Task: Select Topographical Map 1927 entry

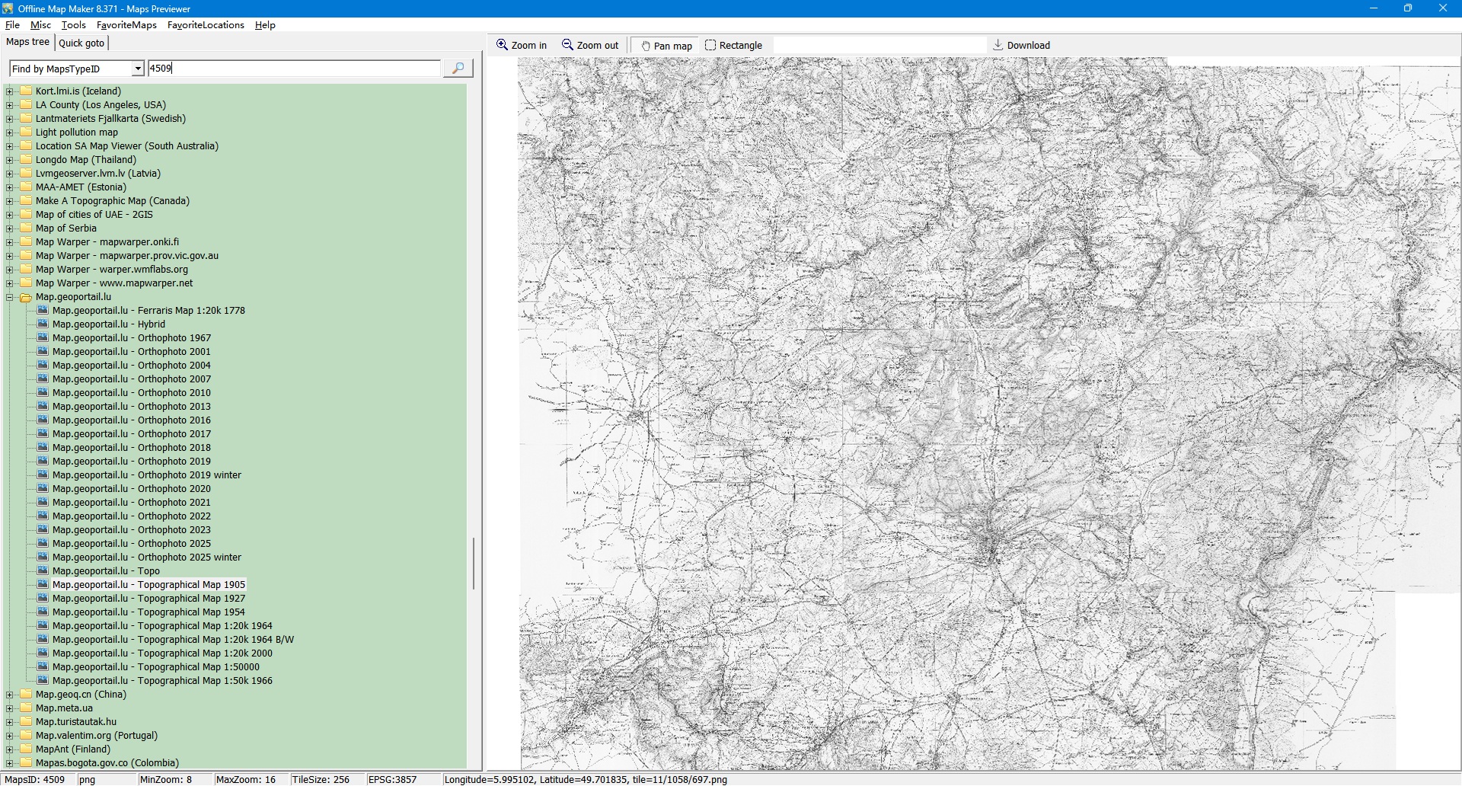Action: (x=148, y=599)
